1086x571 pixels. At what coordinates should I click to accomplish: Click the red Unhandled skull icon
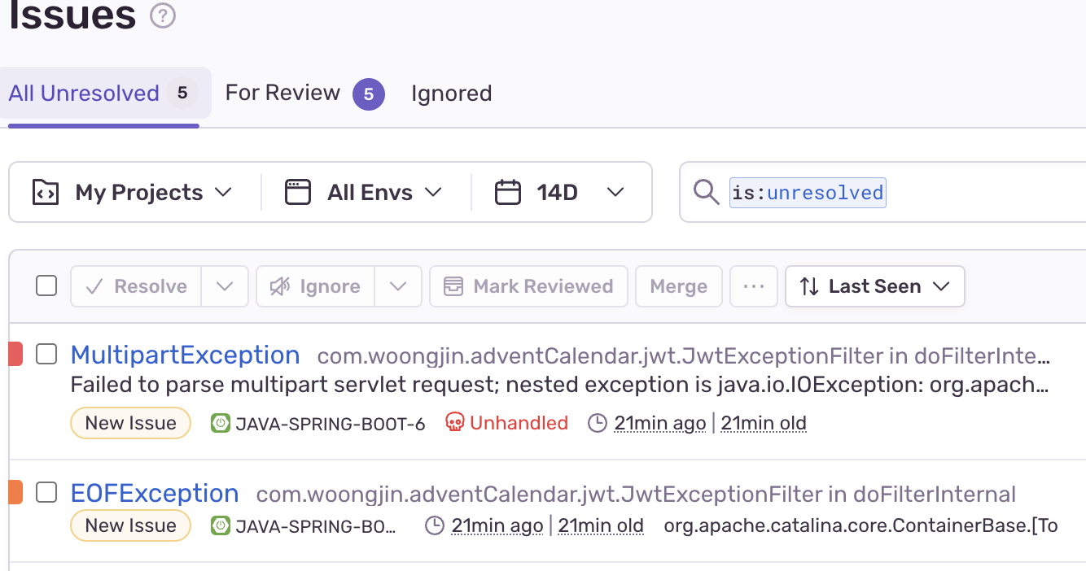pyautogui.click(x=455, y=423)
